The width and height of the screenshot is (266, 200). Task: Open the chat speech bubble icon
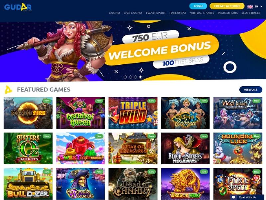234,197
